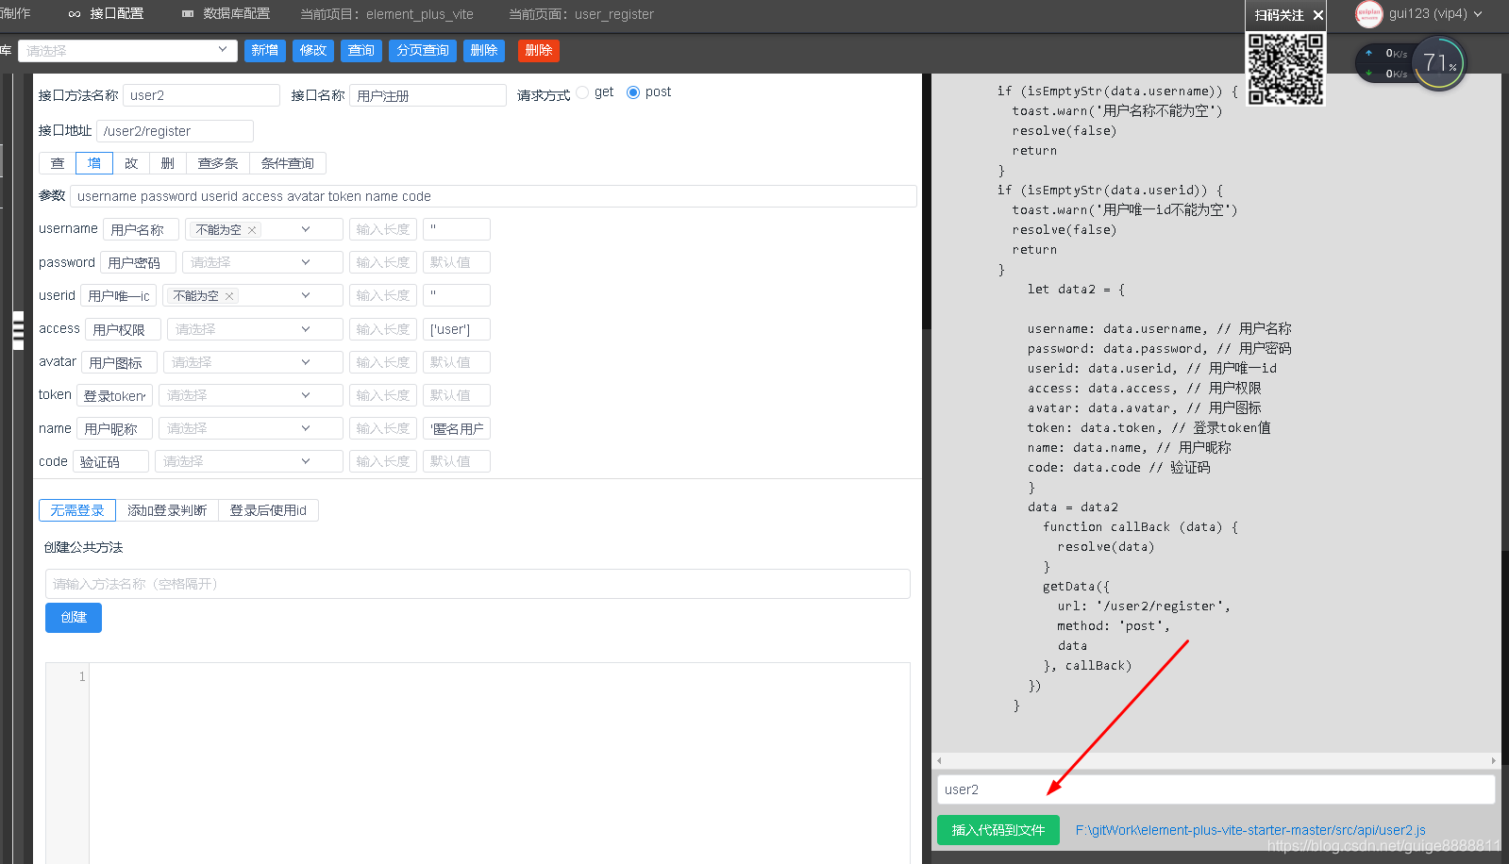Select the 无需登录 option
Screen dimensions: 1509x864
click(x=77, y=510)
